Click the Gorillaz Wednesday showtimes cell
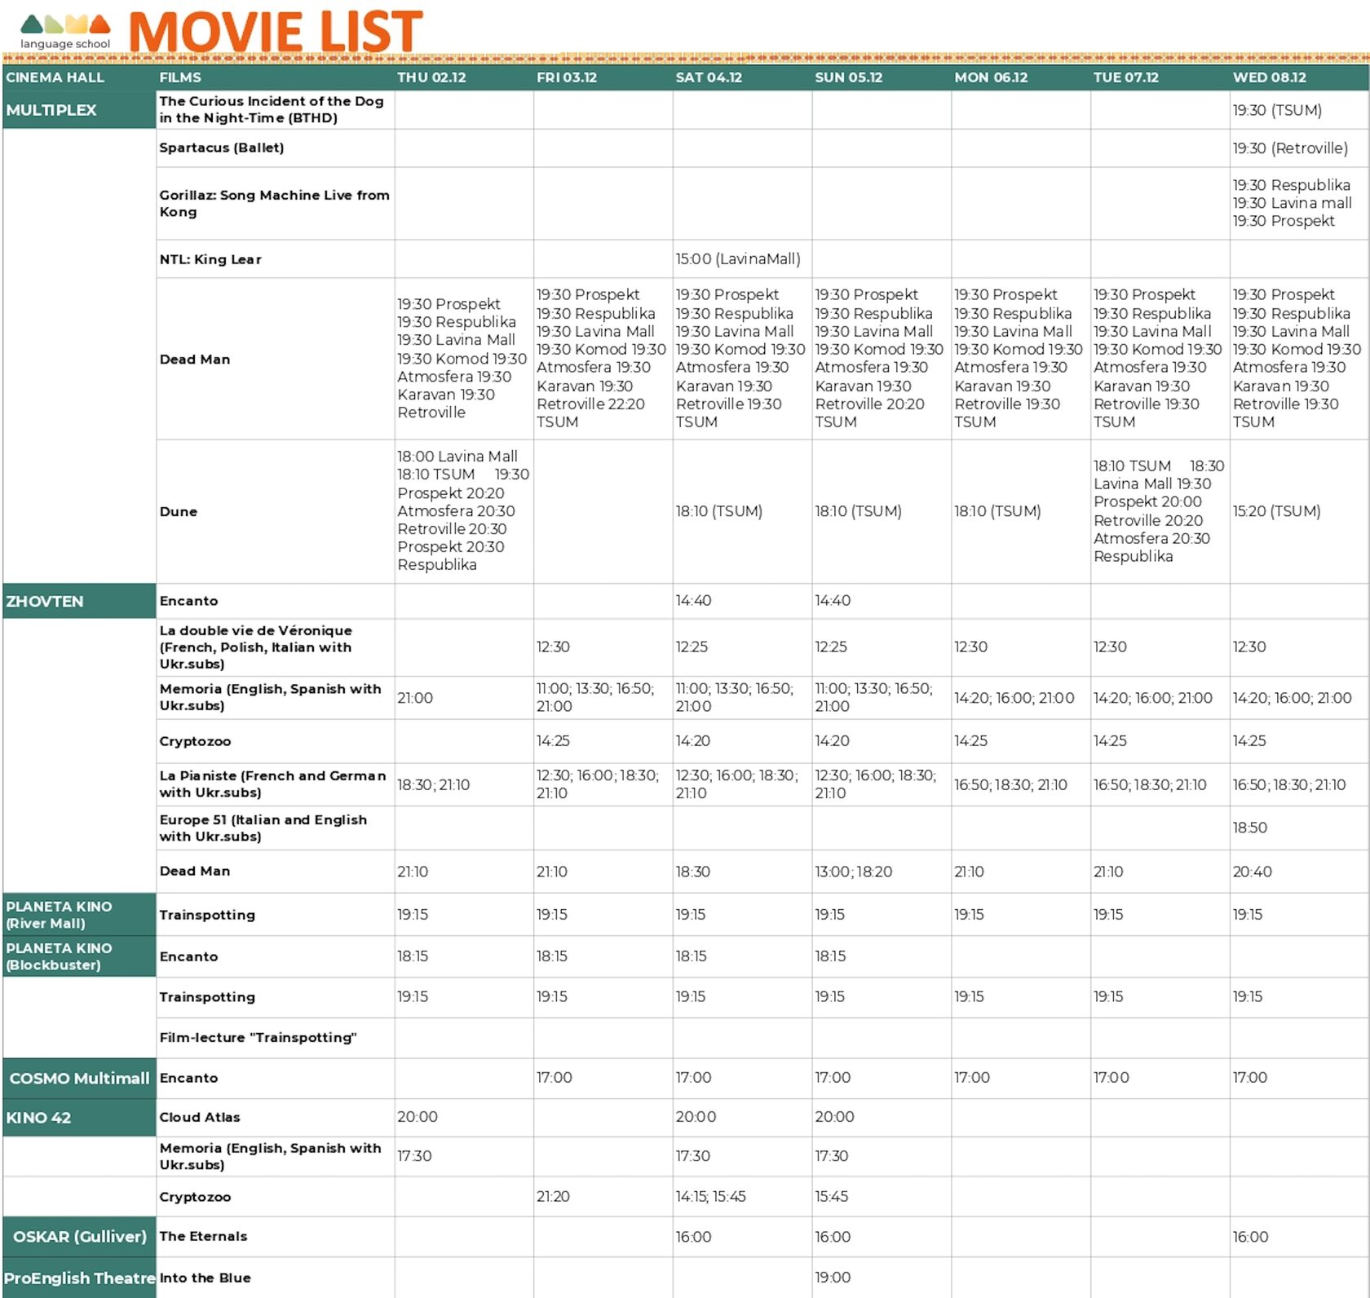This screenshot has height=1298, width=1370. (x=1299, y=203)
